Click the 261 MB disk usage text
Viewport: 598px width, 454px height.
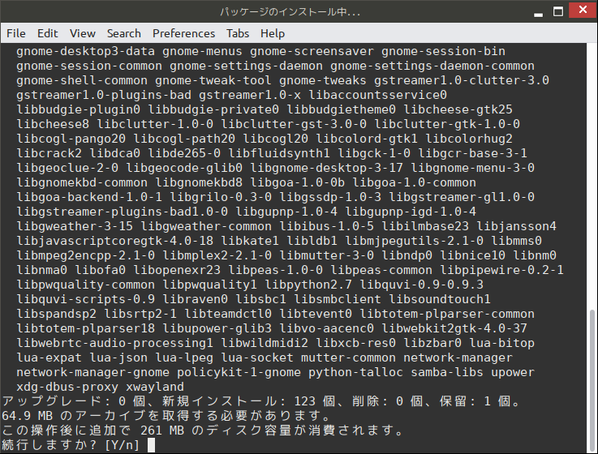click(162, 430)
